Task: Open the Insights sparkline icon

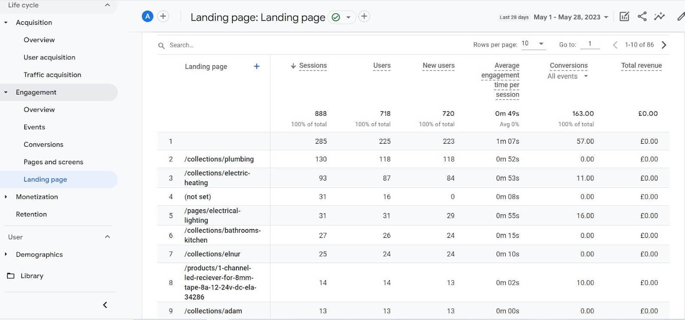Action: [x=659, y=17]
